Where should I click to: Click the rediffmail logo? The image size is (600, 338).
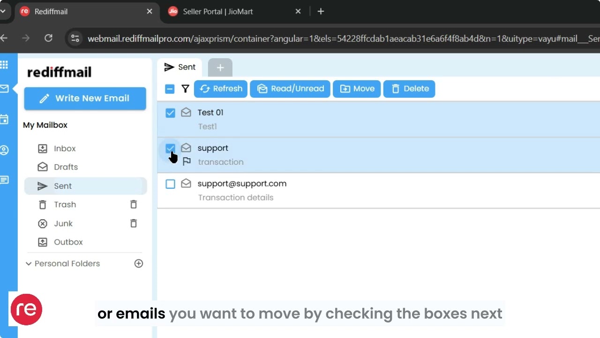point(60,72)
